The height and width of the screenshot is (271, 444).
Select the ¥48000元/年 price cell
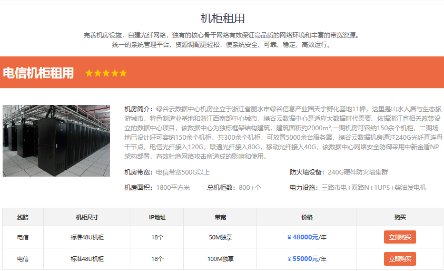click(307, 237)
